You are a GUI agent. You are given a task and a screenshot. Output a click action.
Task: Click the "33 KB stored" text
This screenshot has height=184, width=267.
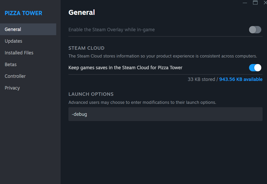pyautogui.click(x=201, y=79)
